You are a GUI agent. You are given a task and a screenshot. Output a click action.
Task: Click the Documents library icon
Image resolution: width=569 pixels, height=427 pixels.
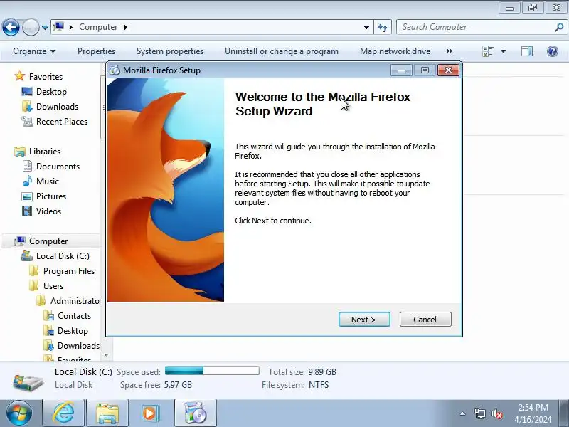coord(27,167)
